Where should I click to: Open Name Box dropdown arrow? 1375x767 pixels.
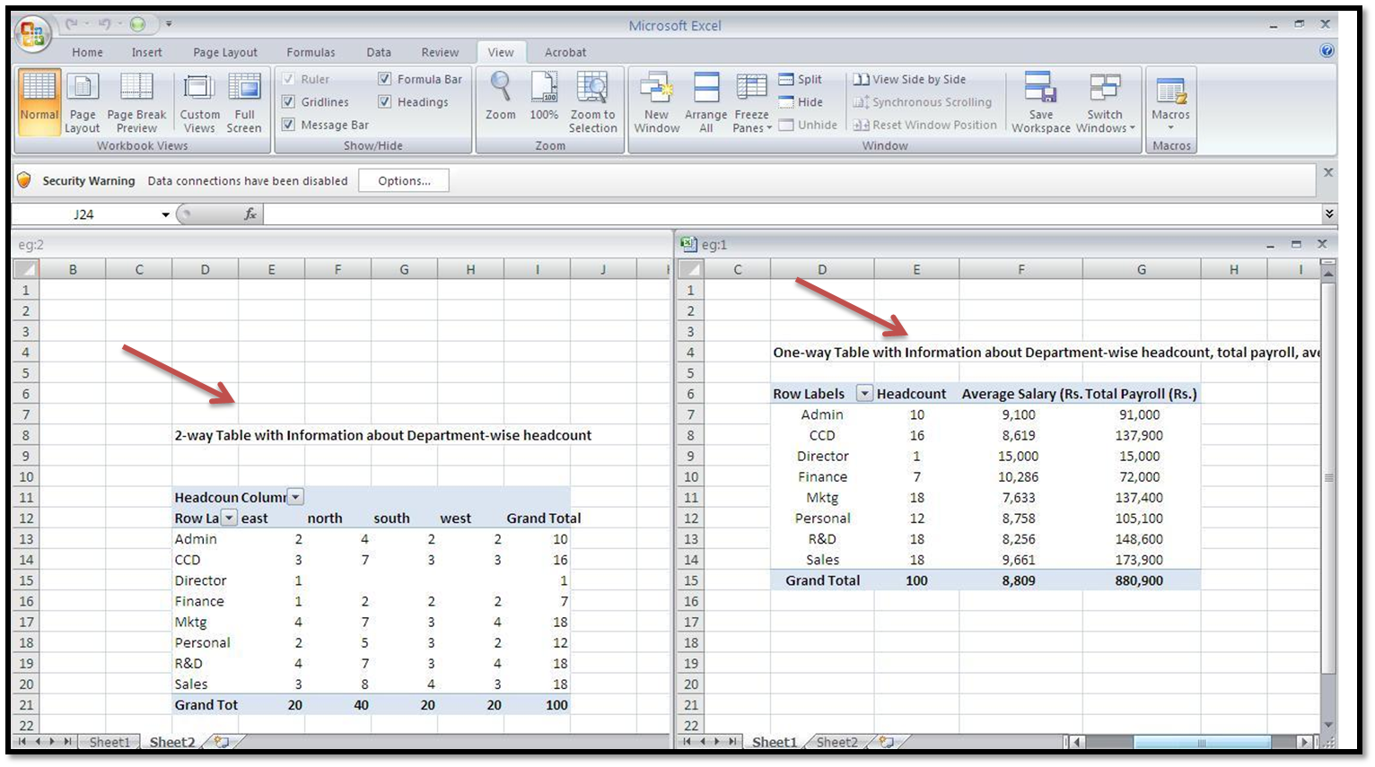166,214
